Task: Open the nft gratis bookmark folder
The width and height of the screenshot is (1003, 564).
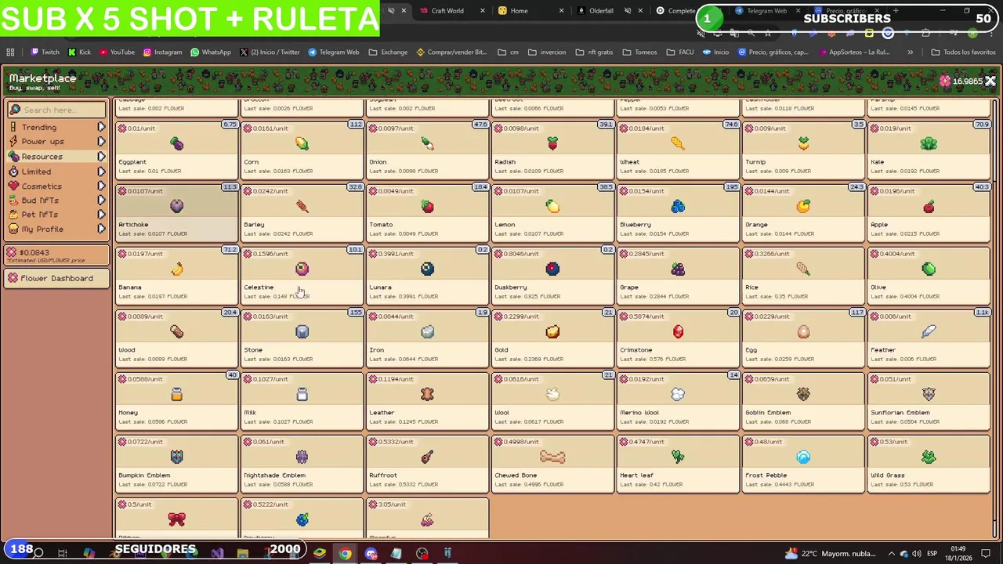Action: pyautogui.click(x=595, y=52)
